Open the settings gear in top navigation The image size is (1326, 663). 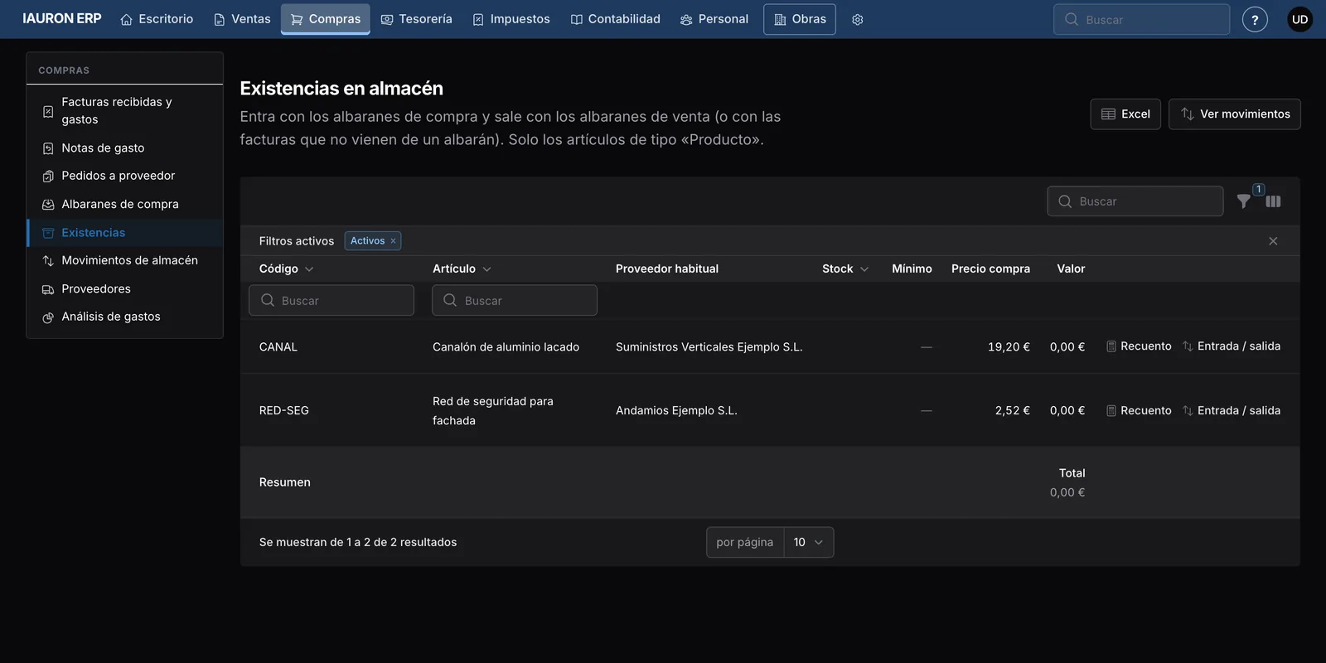858,20
